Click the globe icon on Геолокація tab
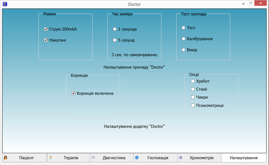The image size is (269, 165). 137,158
